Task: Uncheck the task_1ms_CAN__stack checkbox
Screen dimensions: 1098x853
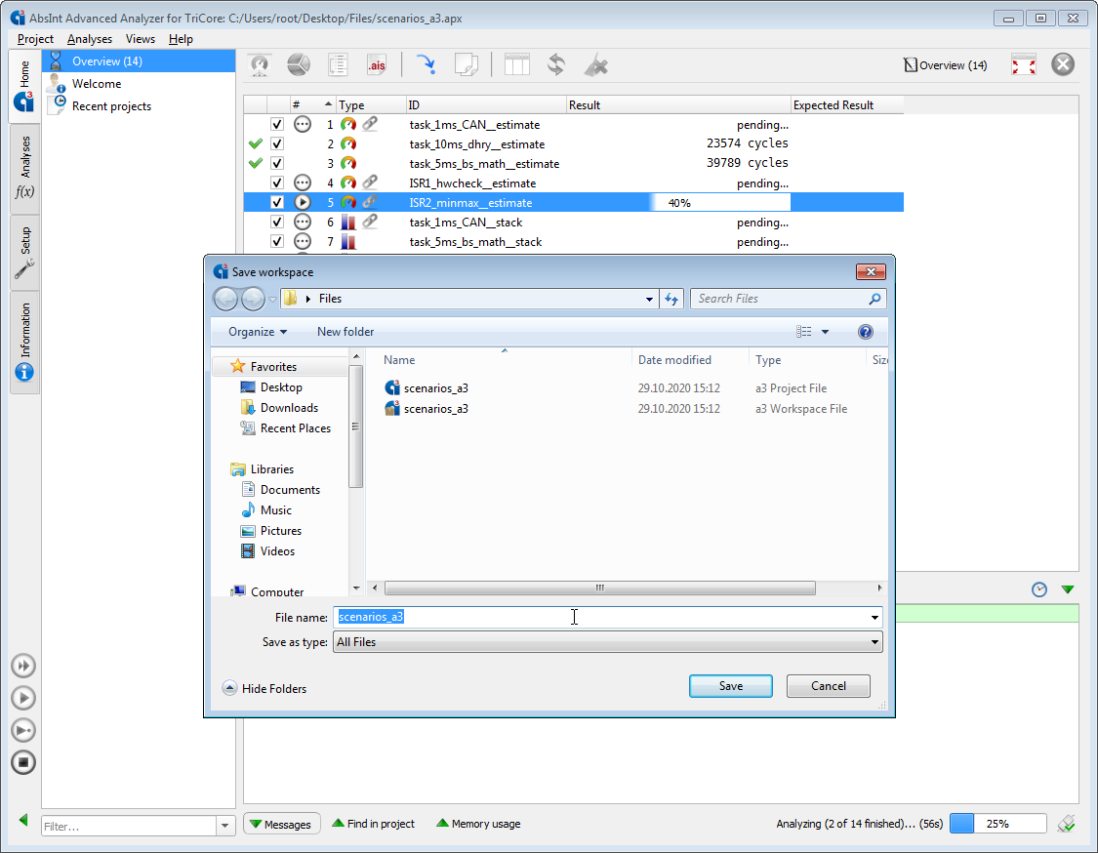Action: click(x=277, y=222)
